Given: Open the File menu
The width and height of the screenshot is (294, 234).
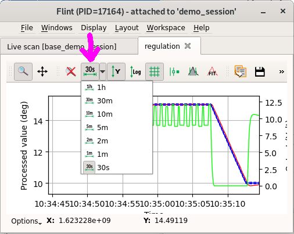Looking at the screenshot, I should [x=27, y=28].
